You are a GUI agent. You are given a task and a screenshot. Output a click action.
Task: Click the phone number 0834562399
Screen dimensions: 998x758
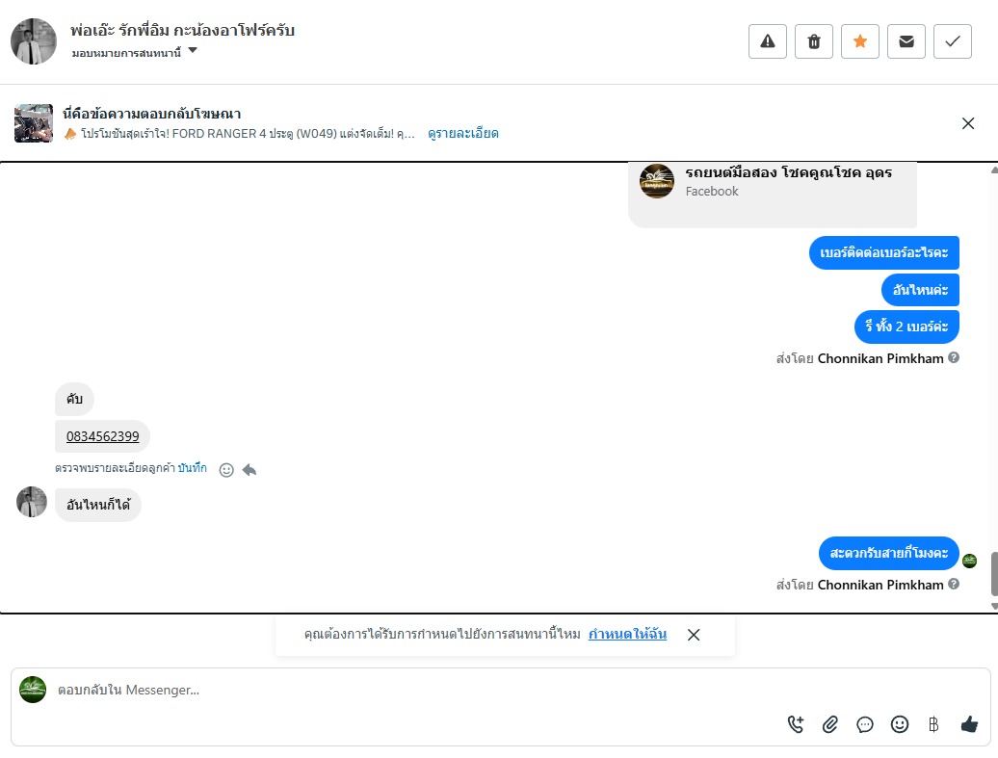(x=102, y=436)
